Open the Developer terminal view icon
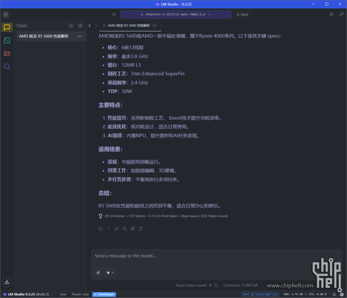The height and width of the screenshot is (298, 347). click(7, 40)
